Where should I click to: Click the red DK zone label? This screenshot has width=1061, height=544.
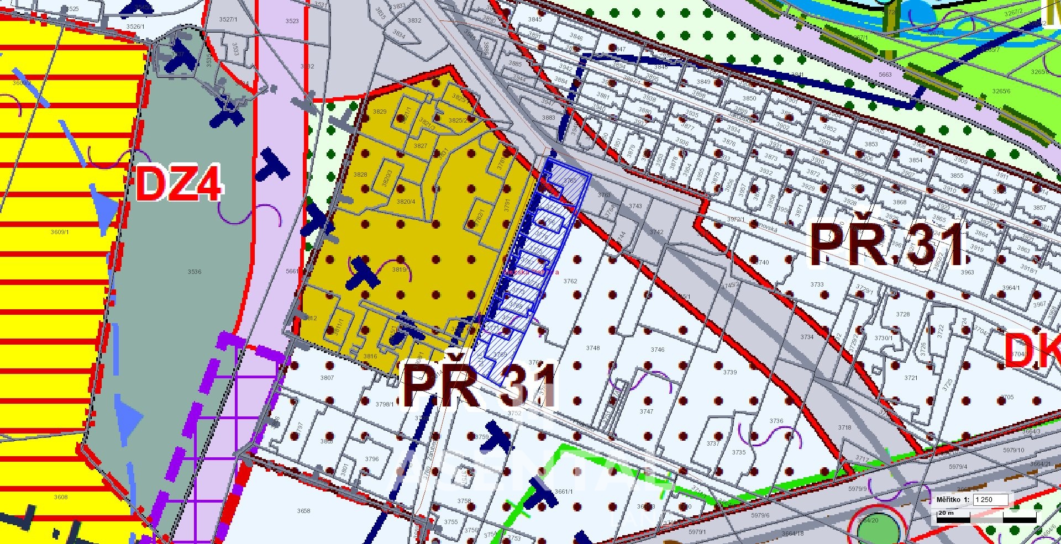pos(1031,351)
